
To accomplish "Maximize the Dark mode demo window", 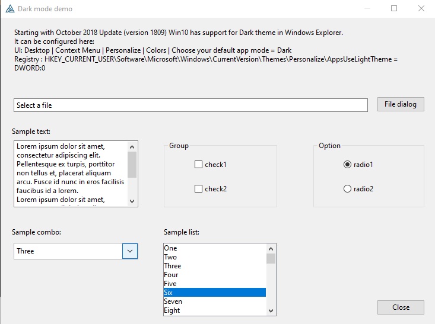I will 394,9.
